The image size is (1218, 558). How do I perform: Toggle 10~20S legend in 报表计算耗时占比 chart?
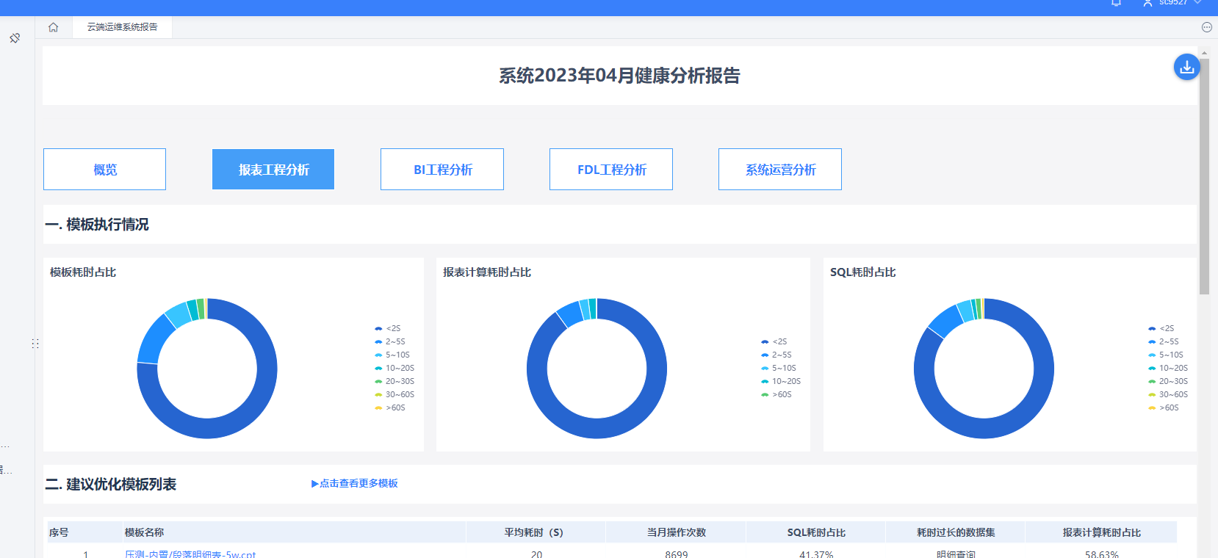click(x=781, y=381)
